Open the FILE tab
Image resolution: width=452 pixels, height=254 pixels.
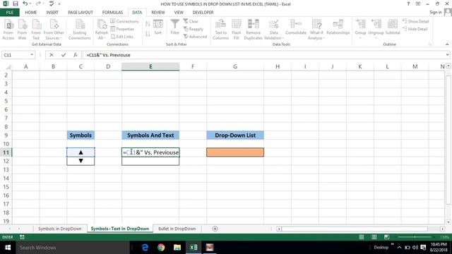point(9,13)
